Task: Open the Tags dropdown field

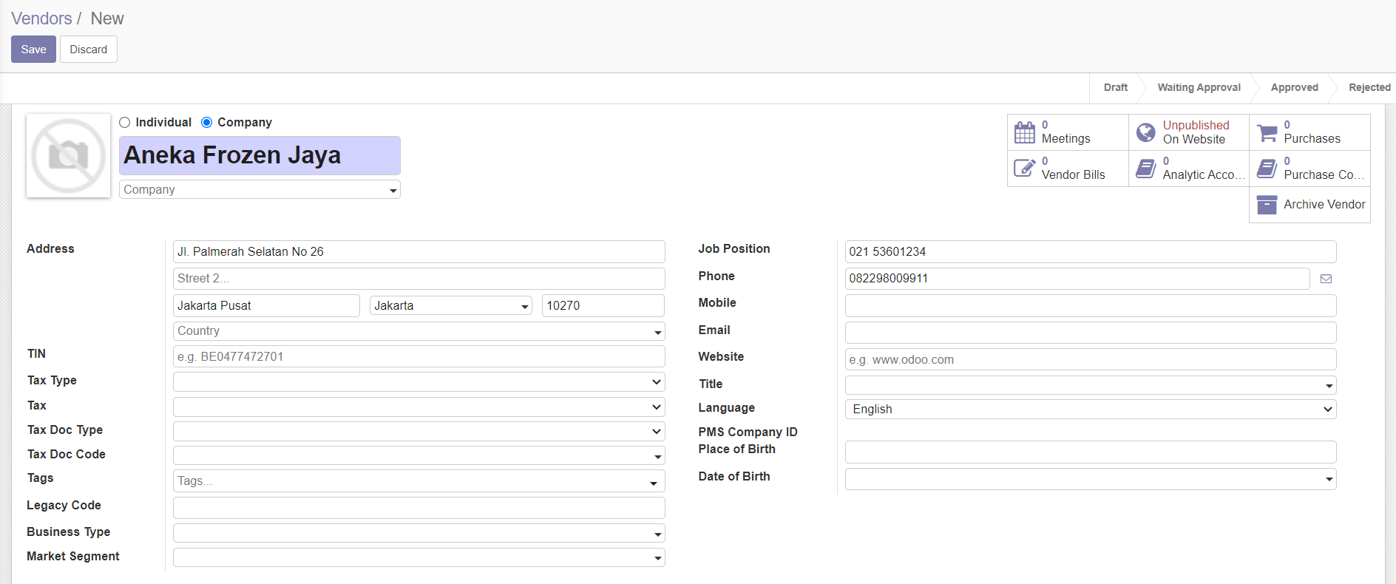Action: click(419, 481)
